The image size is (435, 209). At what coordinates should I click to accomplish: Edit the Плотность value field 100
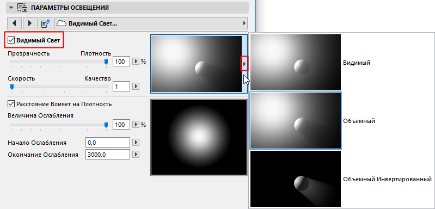tap(121, 62)
